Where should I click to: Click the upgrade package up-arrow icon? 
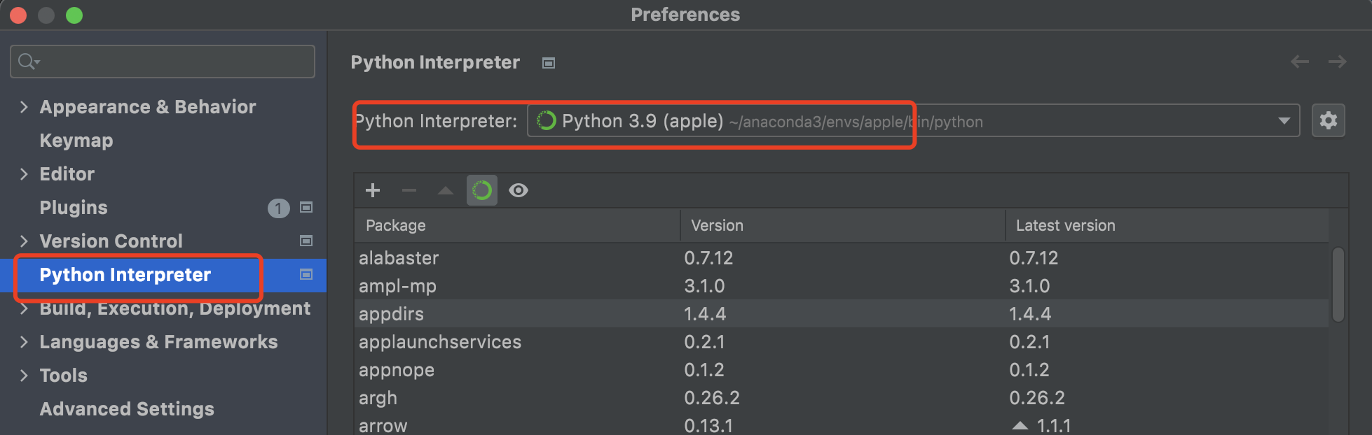pos(445,190)
